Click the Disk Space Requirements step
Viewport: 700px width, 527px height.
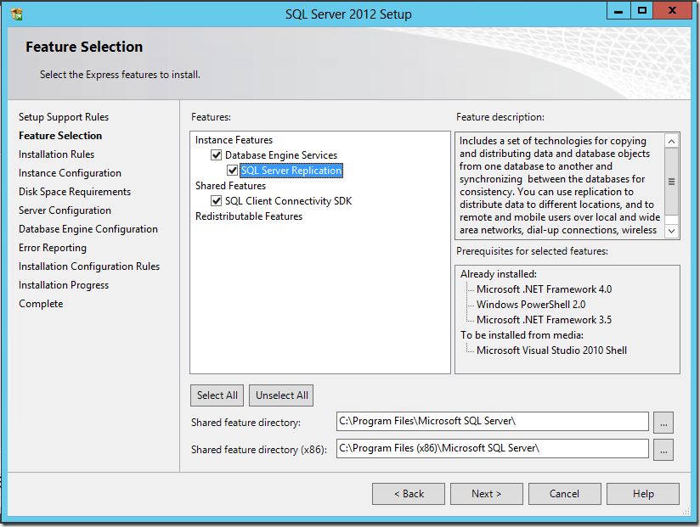[x=75, y=192]
